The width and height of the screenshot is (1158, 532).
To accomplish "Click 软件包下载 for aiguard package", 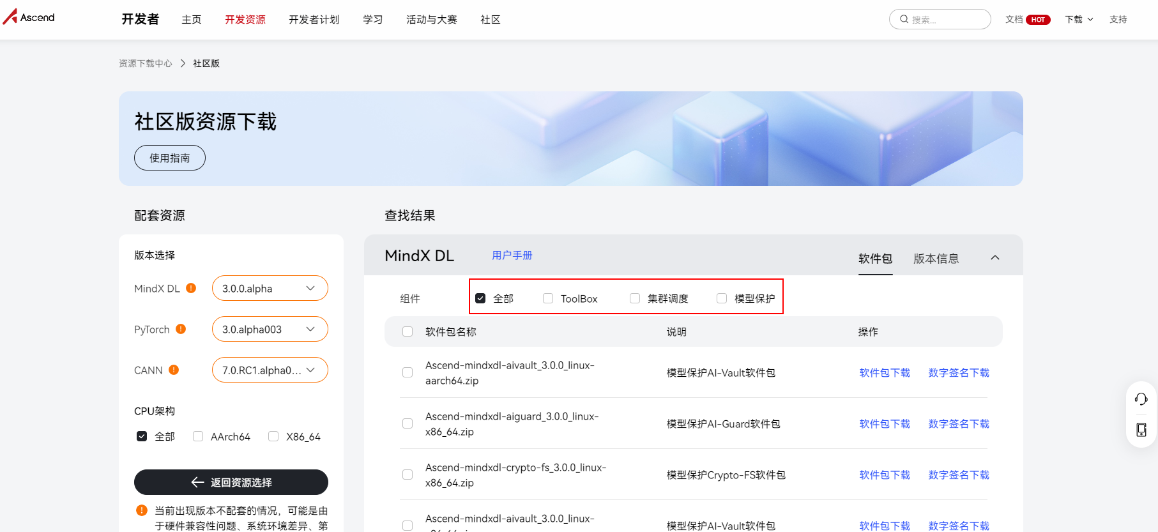I will (x=885, y=423).
